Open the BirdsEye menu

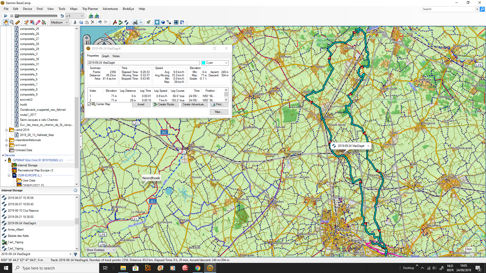128,9
